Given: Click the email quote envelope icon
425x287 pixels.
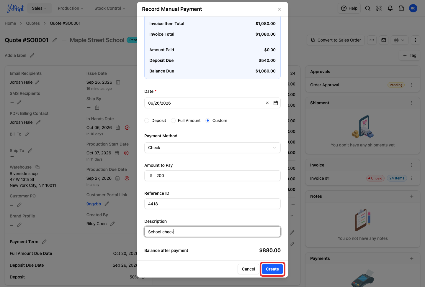Looking at the screenshot, I should (384, 40).
